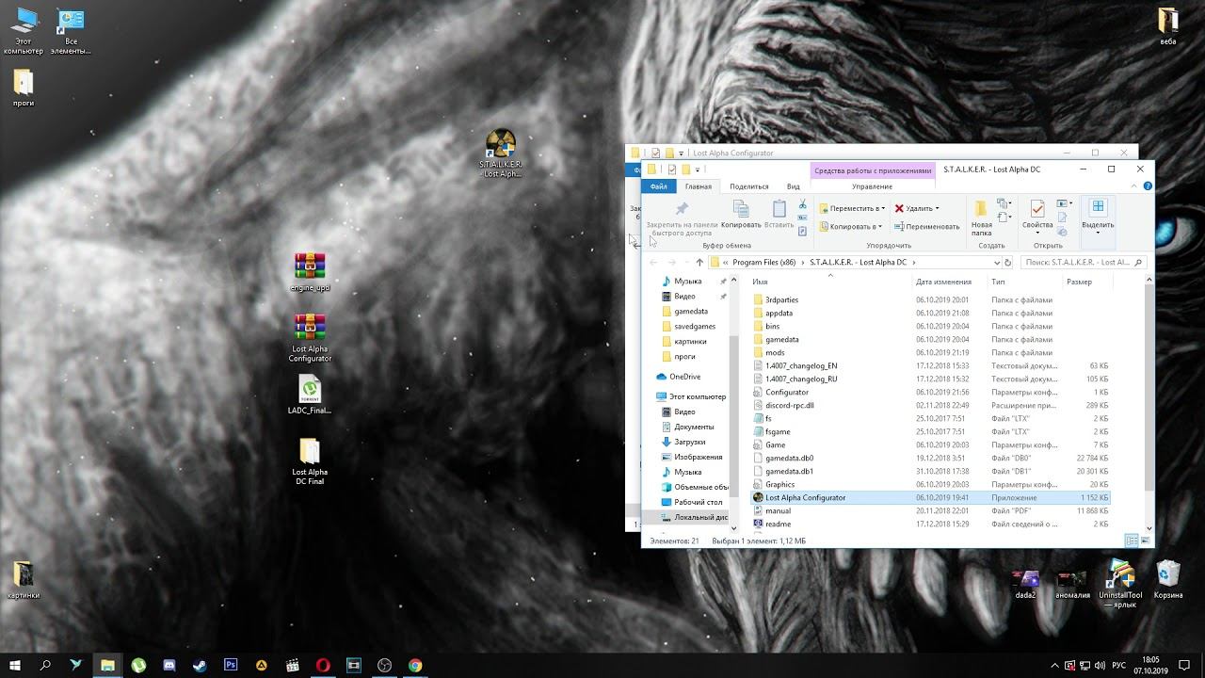Create a new folder with Новая папка

[x=981, y=214]
